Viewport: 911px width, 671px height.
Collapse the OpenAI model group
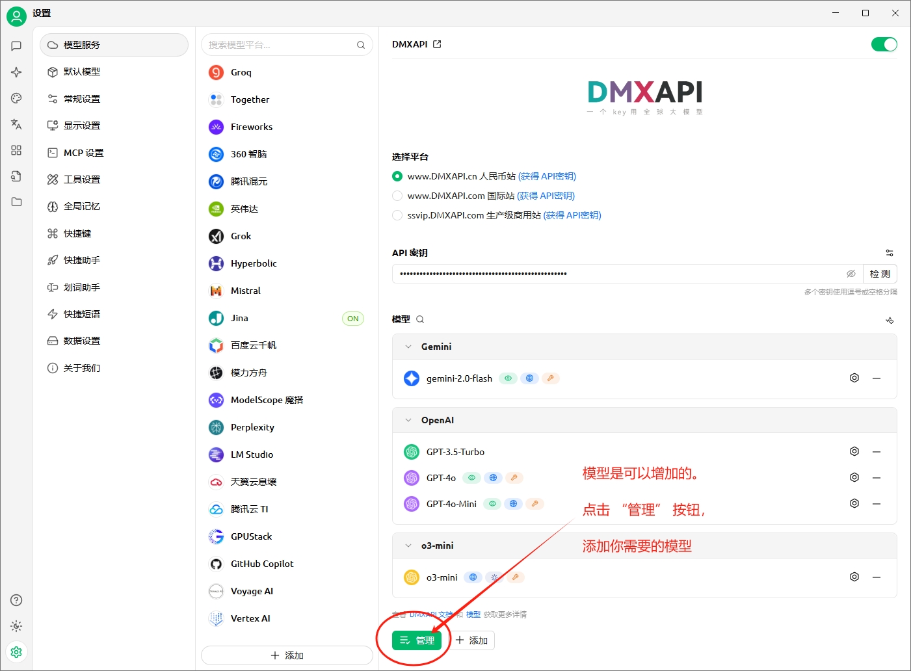click(408, 420)
